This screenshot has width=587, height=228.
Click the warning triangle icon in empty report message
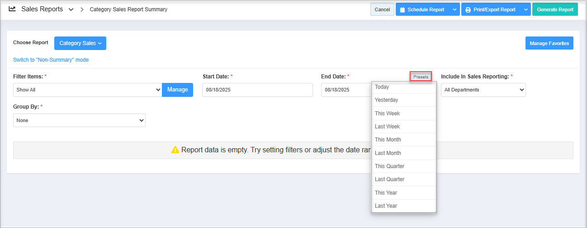point(175,150)
